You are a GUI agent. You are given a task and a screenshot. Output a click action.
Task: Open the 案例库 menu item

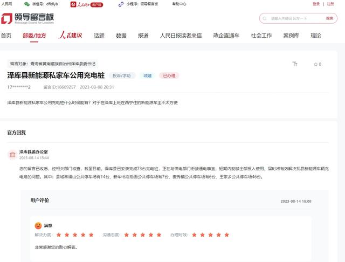point(291,36)
